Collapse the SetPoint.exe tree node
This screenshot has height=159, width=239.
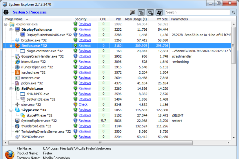click(x=11, y=88)
